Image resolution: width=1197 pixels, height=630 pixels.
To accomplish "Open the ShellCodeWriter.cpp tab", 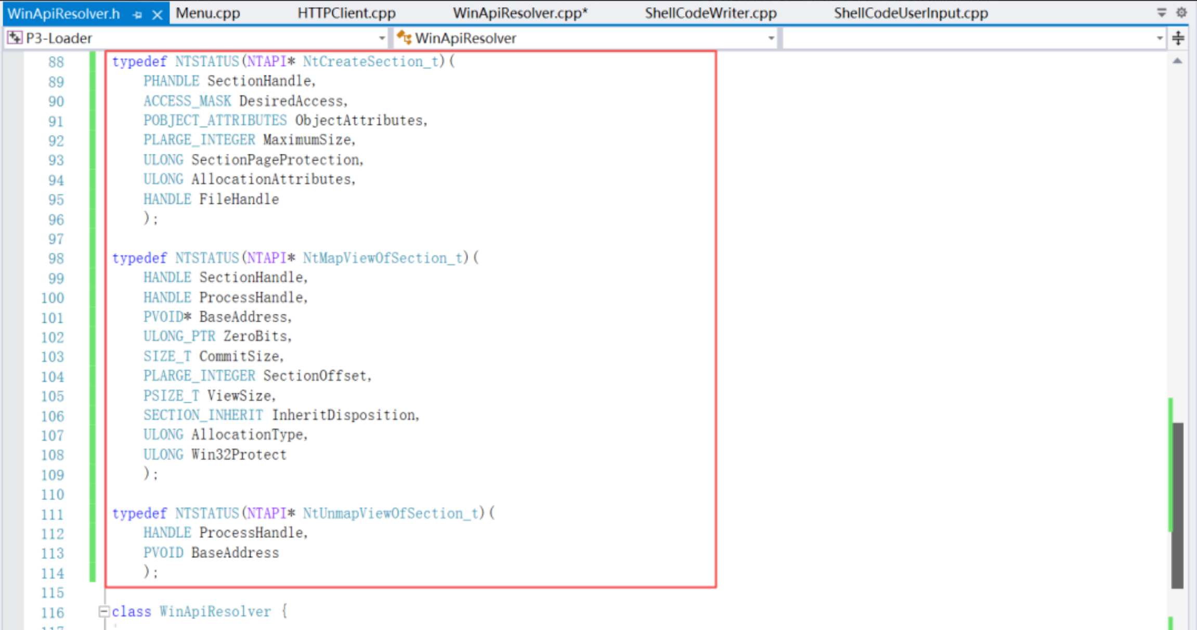I will (711, 13).
